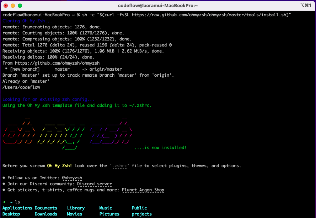
Task: Click the '[new branch] master' line
Action: click(63, 69)
